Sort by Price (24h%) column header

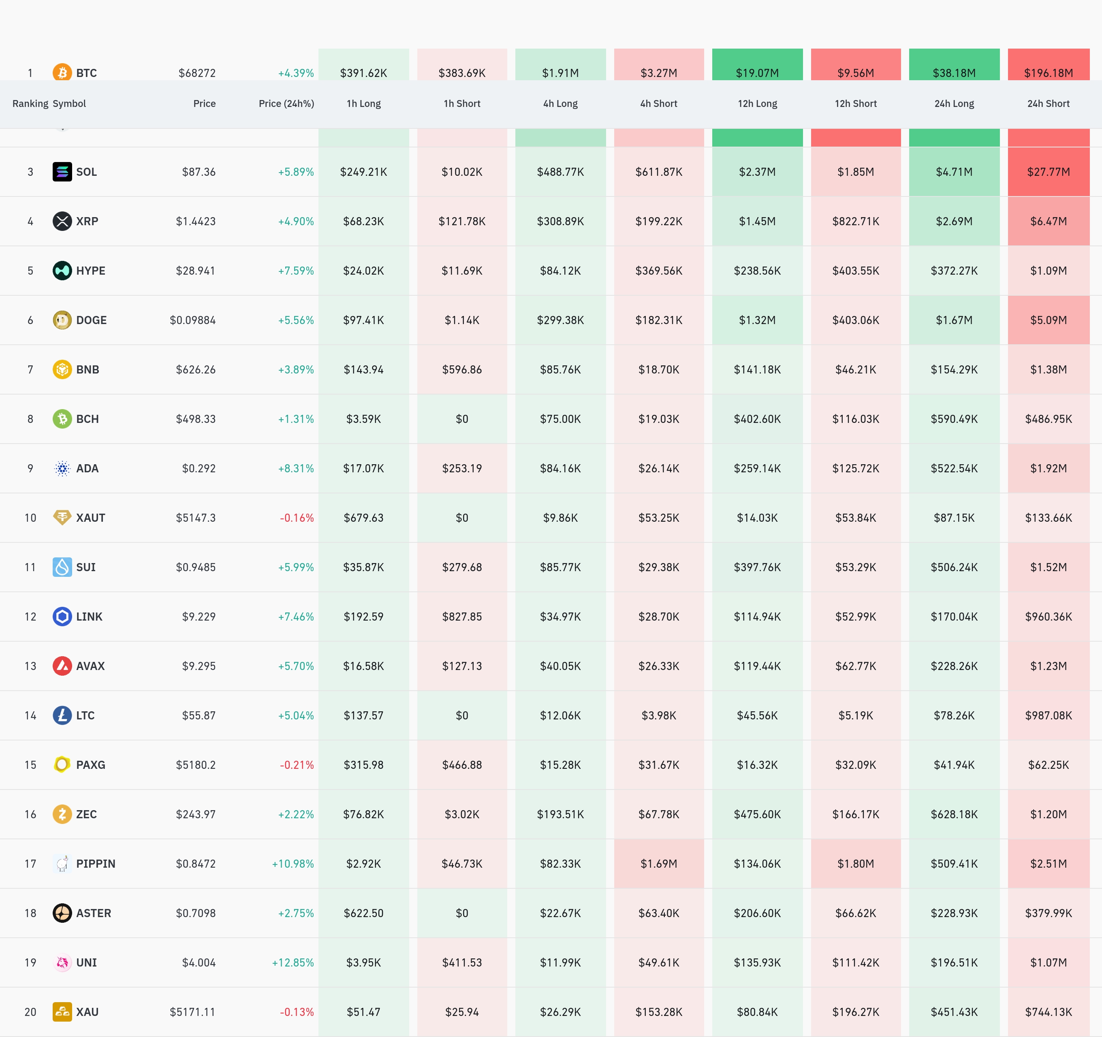[x=286, y=104]
